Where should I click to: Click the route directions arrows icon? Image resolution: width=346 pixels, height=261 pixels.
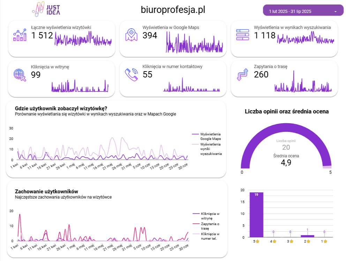(x=242, y=75)
